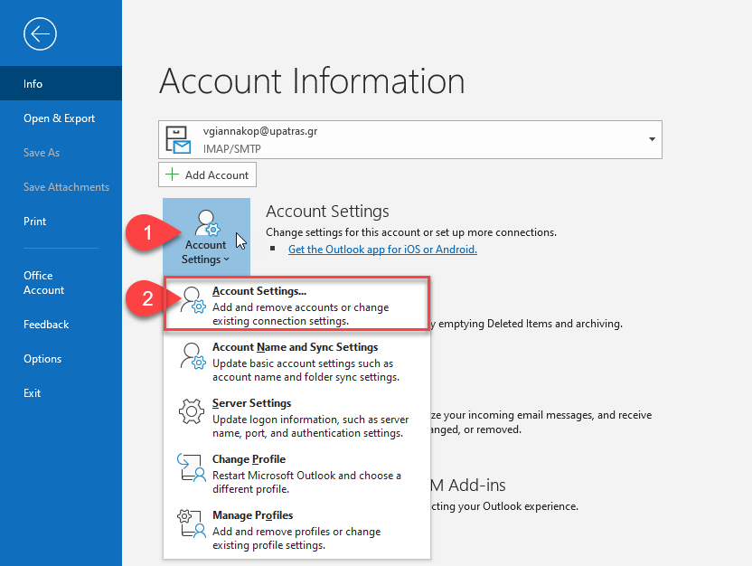Click the icon beside Account Settings... menu entry
The width and height of the screenshot is (752, 566).
point(193,300)
